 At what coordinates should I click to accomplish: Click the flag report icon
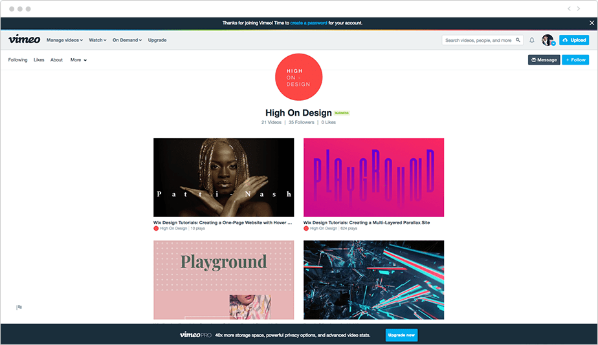click(x=19, y=307)
